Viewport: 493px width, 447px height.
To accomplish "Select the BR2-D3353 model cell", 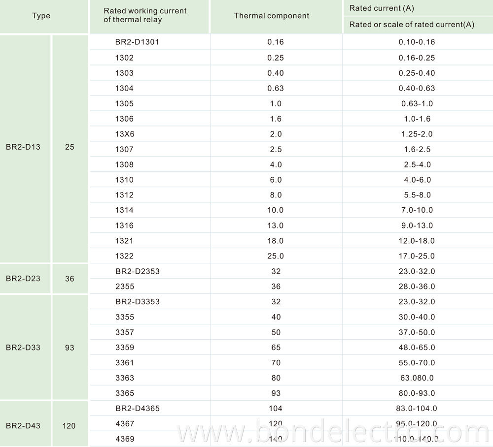I will [138, 302].
